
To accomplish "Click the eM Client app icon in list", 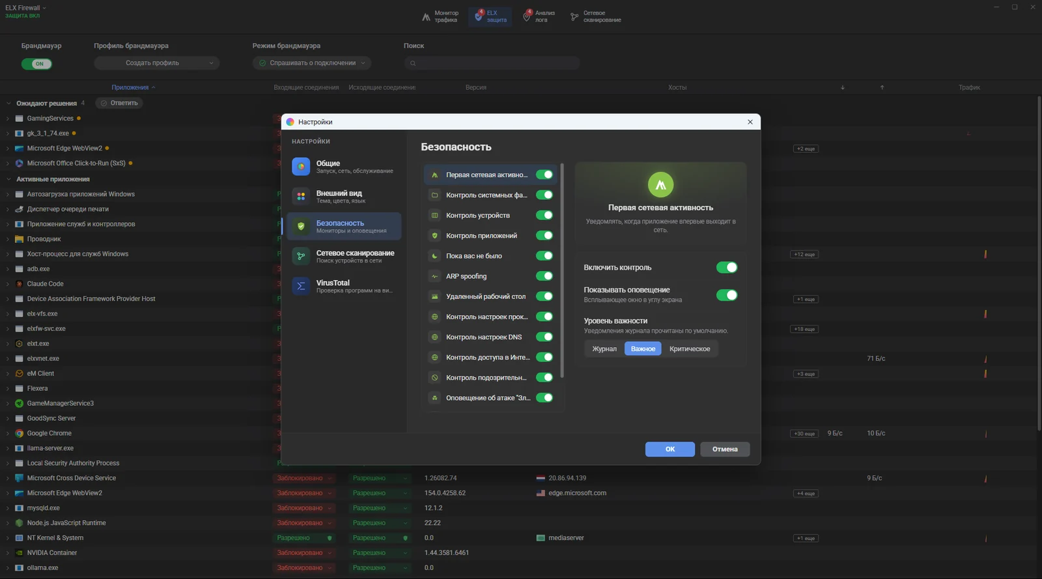I will [x=20, y=374].
